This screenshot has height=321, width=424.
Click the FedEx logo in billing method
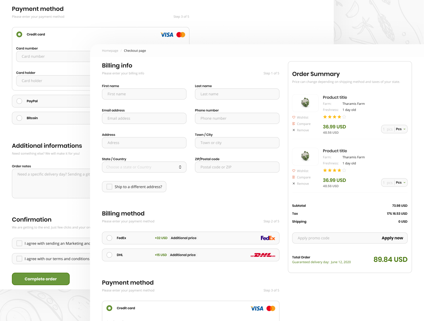pos(268,238)
